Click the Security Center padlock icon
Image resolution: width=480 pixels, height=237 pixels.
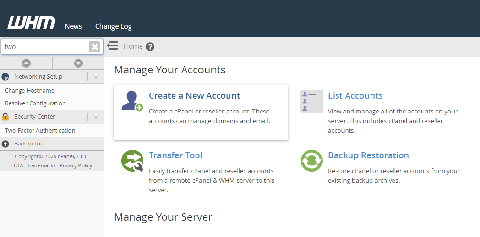point(5,117)
